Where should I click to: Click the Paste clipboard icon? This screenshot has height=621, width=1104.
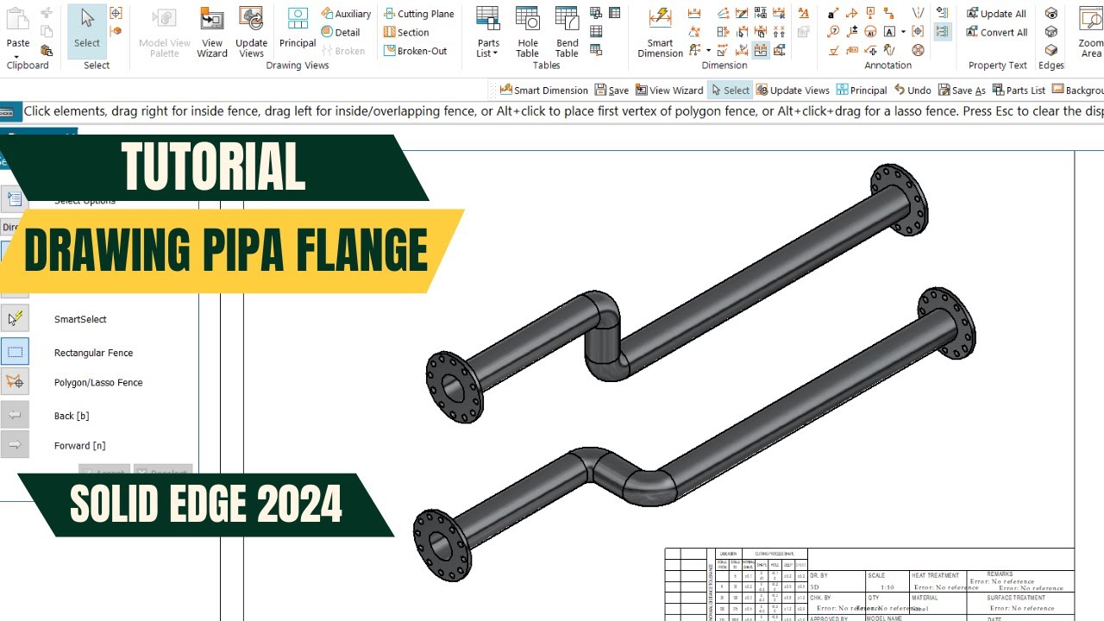tap(17, 18)
